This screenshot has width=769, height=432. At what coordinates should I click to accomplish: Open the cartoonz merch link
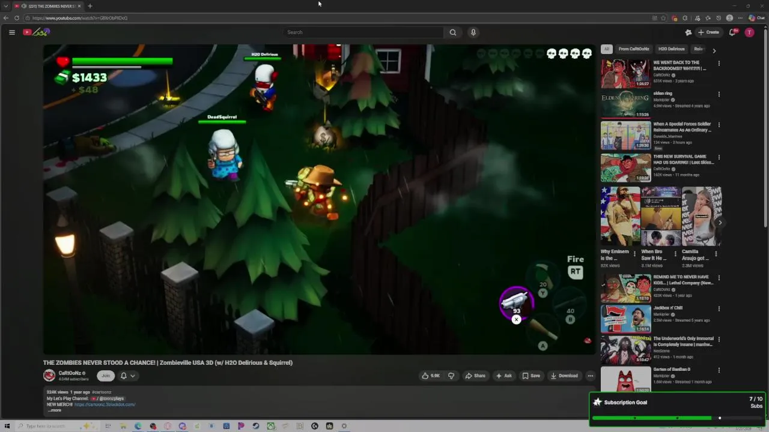coord(105,404)
